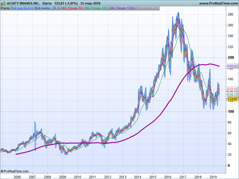Click the bold 200 price axis label
Image resolution: width=239 pixels, height=179 pixels.
click(231, 58)
